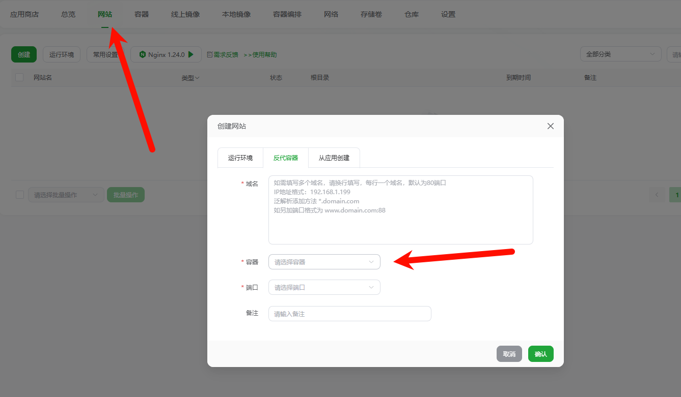
Task: Close the 创建网站 dialog with X
Action: coord(550,126)
